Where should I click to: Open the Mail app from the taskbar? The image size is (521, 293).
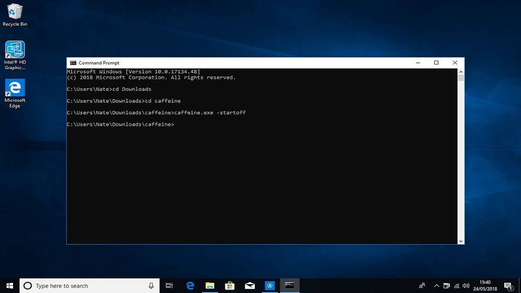point(249,286)
